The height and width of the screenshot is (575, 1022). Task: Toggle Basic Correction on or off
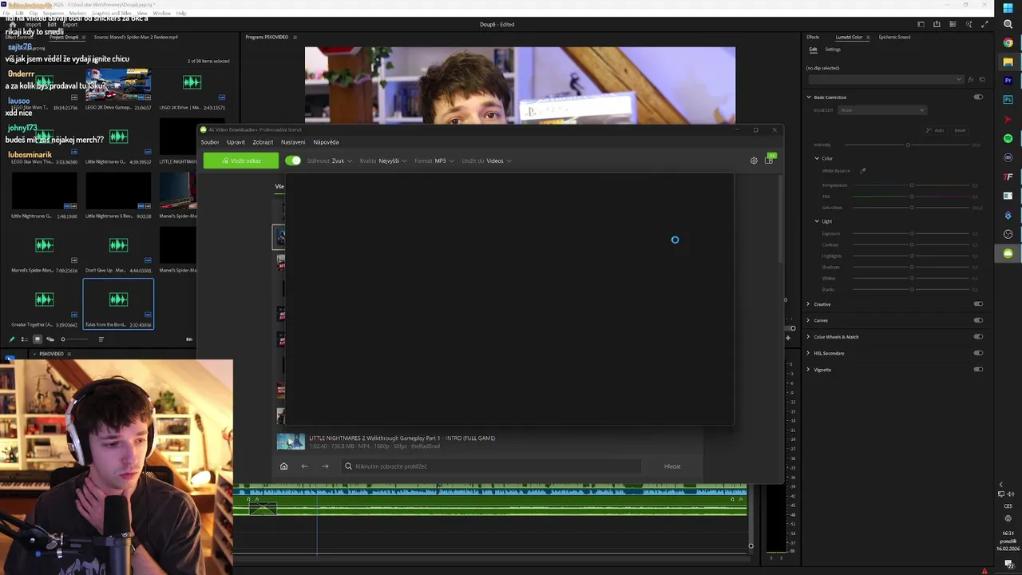(x=978, y=97)
